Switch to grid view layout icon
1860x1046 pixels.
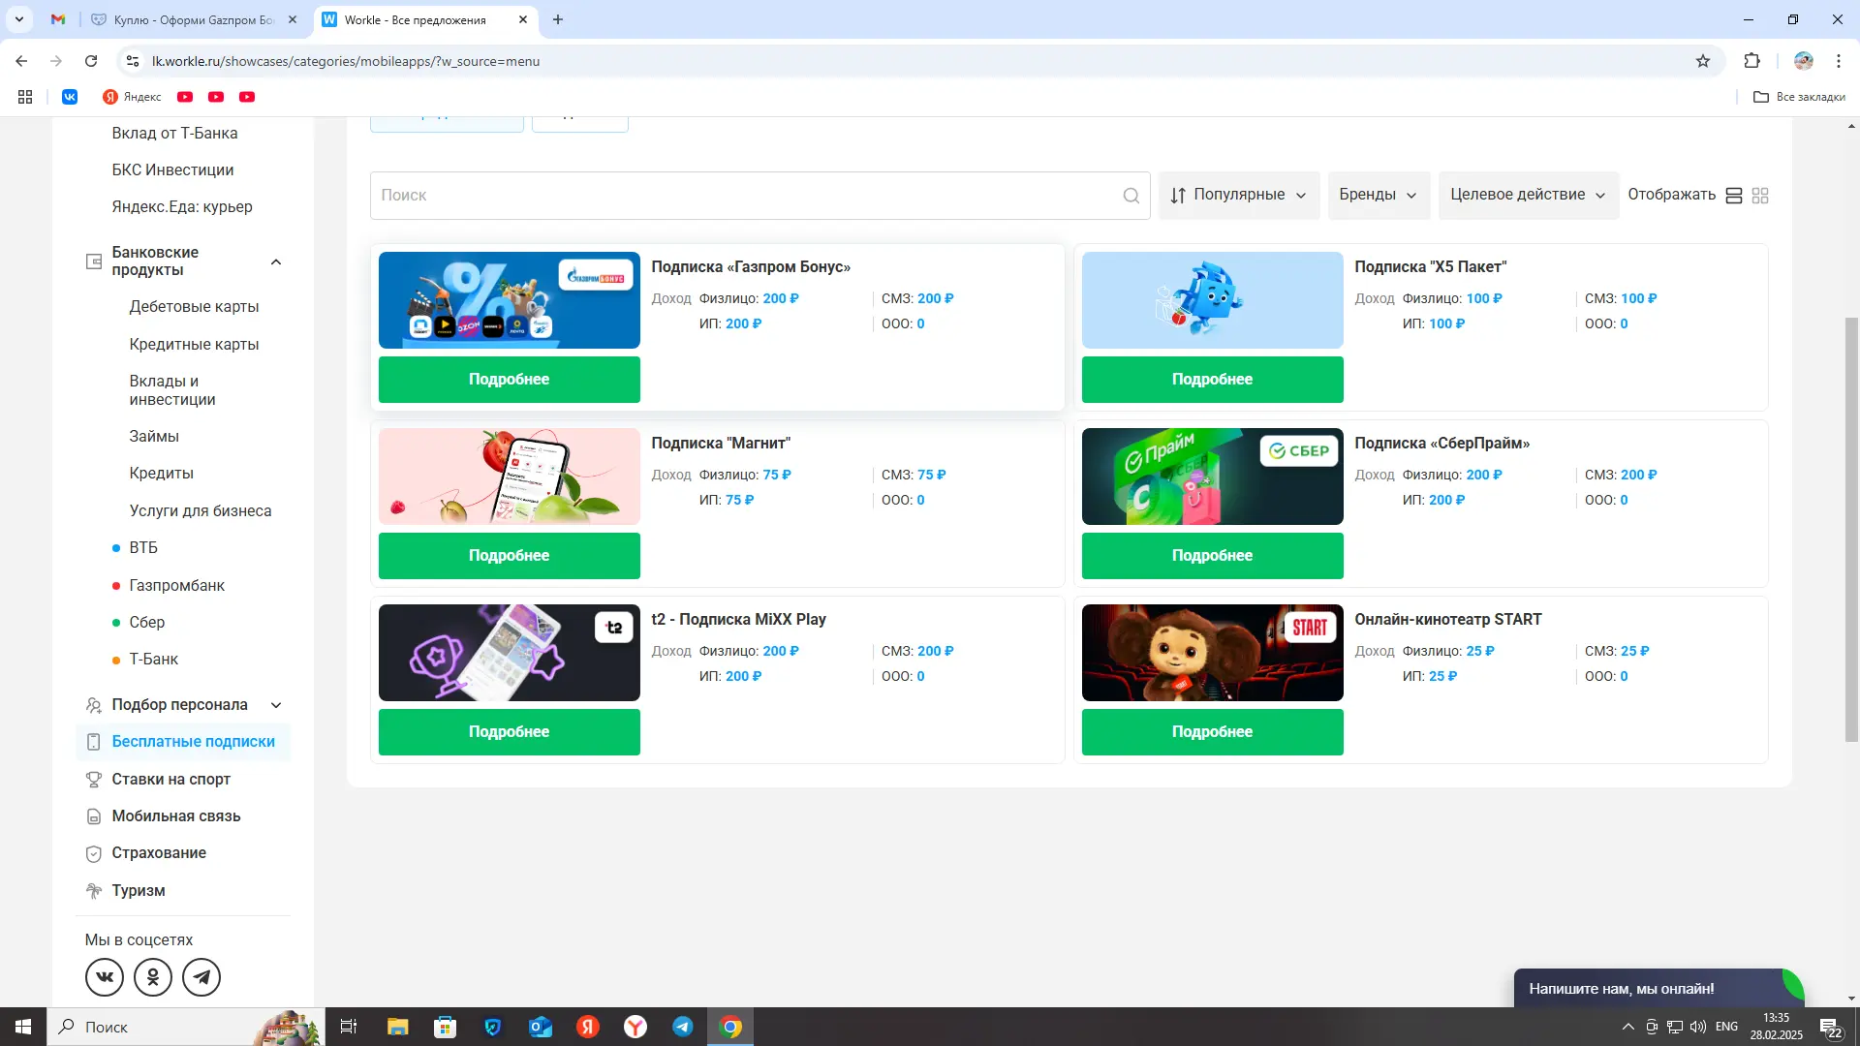(x=1760, y=196)
